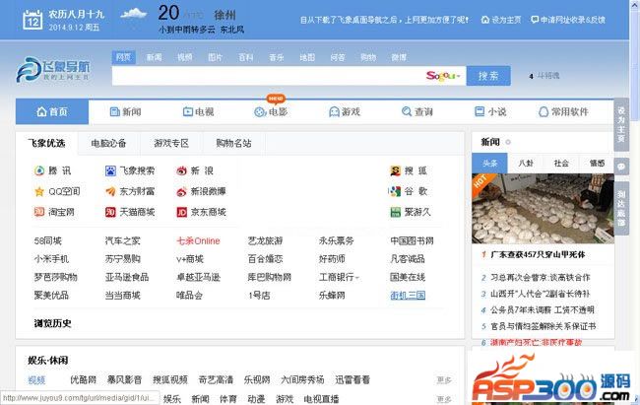
Task: Click the 京东商城 JD icon
Action: [x=181, y=212]
